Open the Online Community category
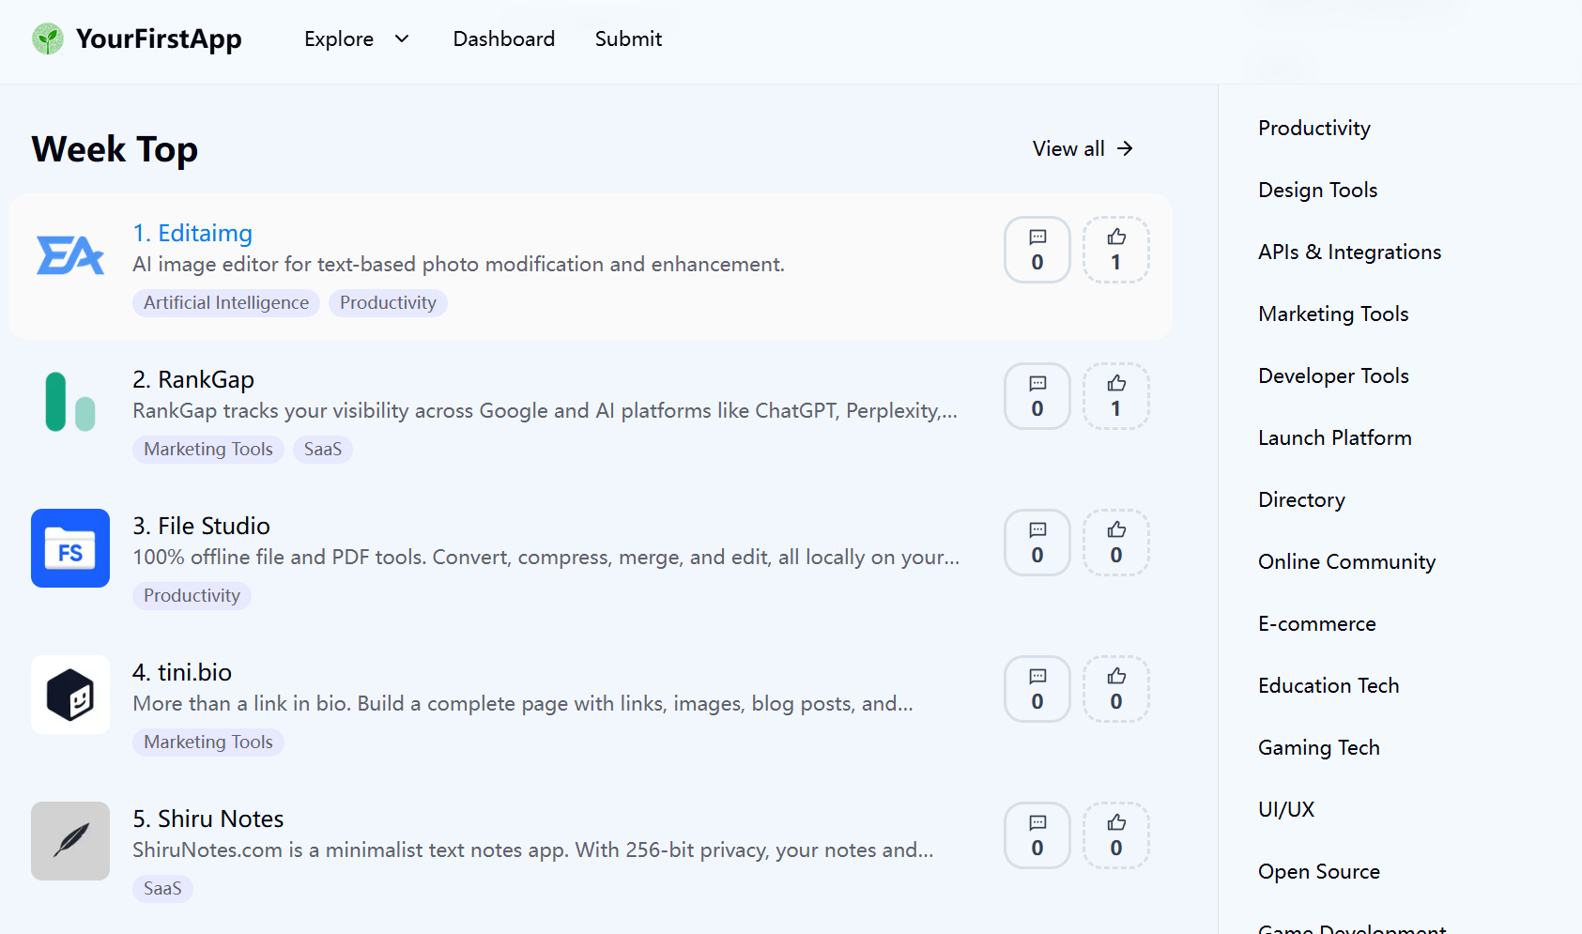 click(1347, 562)
